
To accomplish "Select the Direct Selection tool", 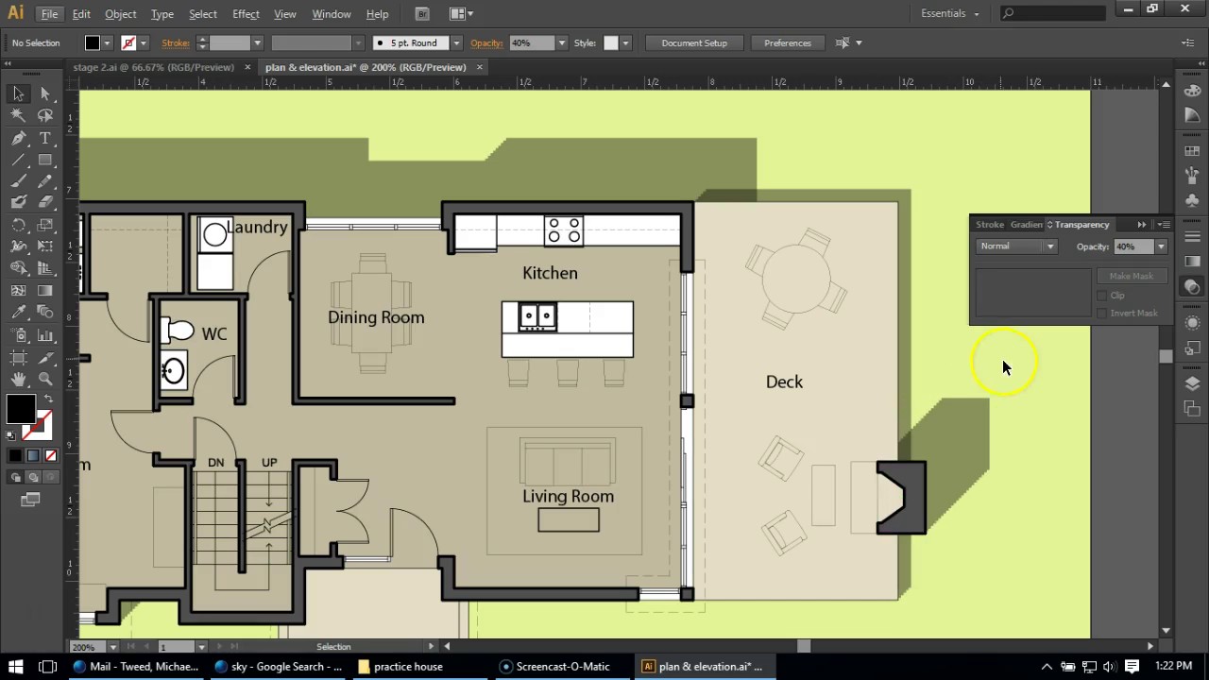I will (x=45, y=93).
